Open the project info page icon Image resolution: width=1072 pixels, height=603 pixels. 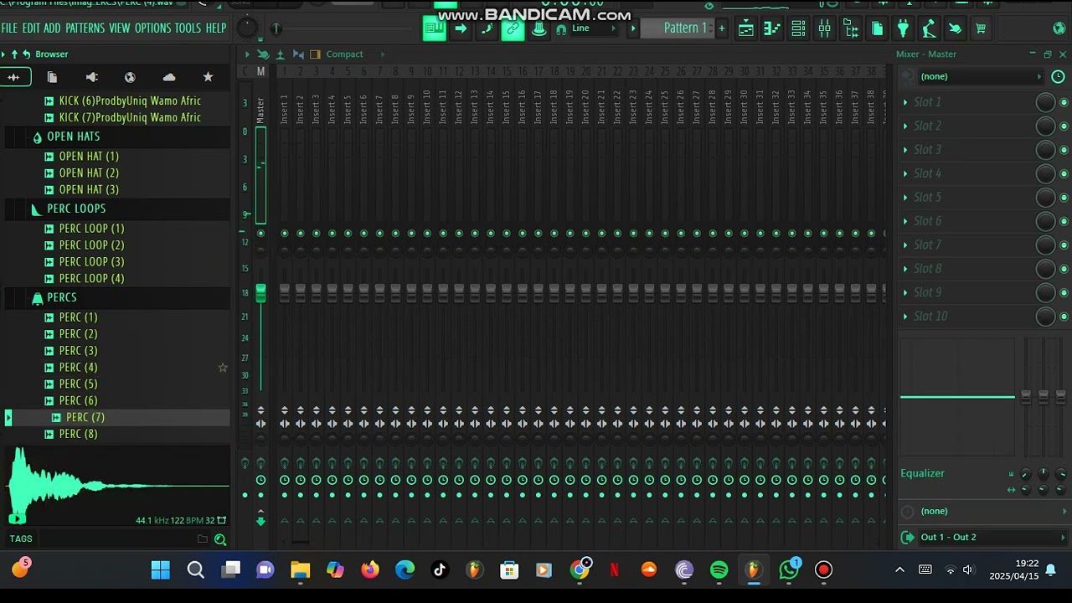(877, 29)
